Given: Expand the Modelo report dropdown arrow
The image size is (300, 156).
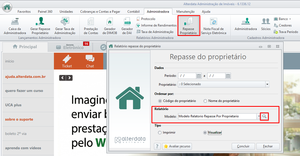Looking at the screenshot, I should [x=259, y=116].
